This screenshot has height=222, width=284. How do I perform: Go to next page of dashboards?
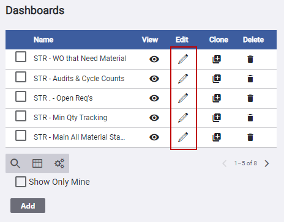tap(267, 163)
